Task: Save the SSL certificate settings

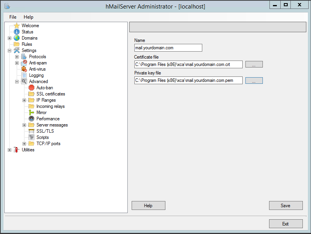Action: click(x=286, y=205)
